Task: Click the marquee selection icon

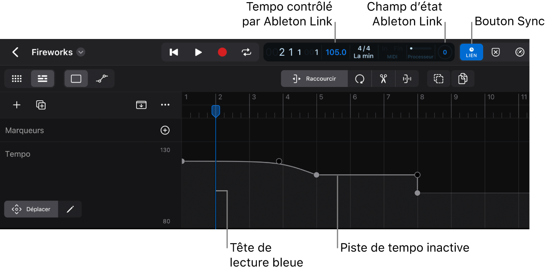Action: click(438, 78)
